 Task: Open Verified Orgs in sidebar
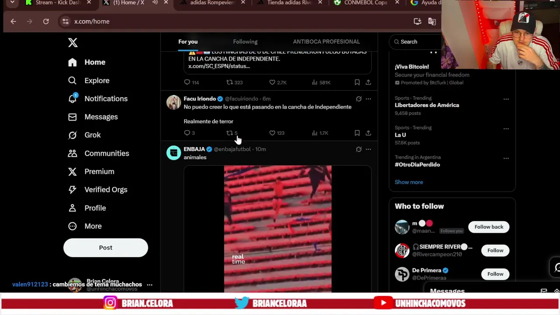point(98,189)
